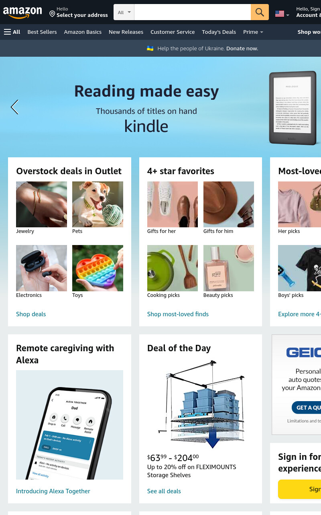Open Customer Service in navigation bar
The image size is (321, 515).
click(x=173, y=32)
